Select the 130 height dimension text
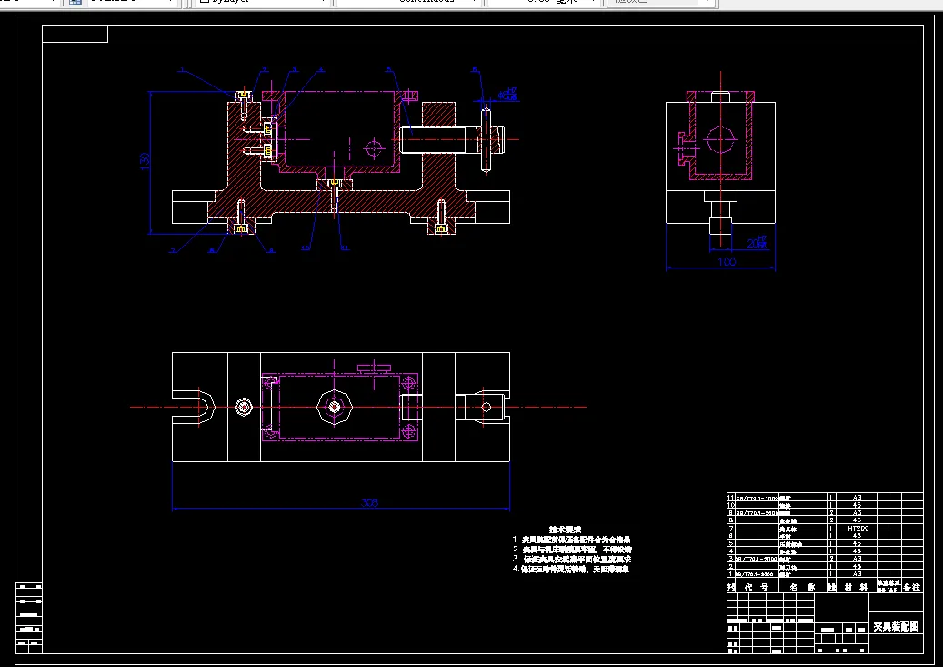Image resolution: width=943 pixels, height=667 pixels. point(145,161)
